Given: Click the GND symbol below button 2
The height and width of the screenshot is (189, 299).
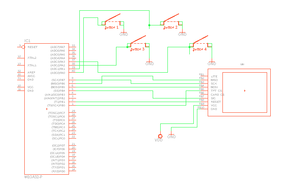Looking at the screenshot, I should click(x=182, y=33).
